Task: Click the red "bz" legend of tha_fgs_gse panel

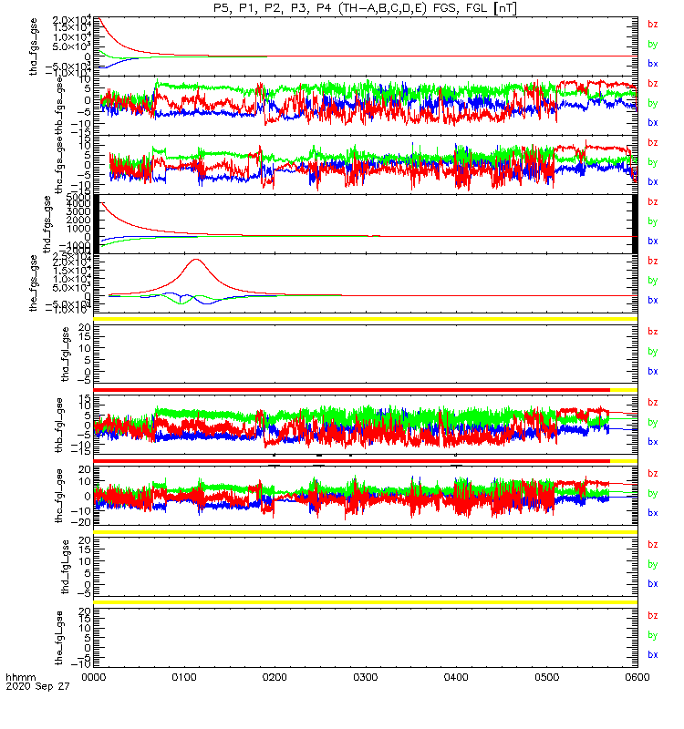Action: (653, 25)
